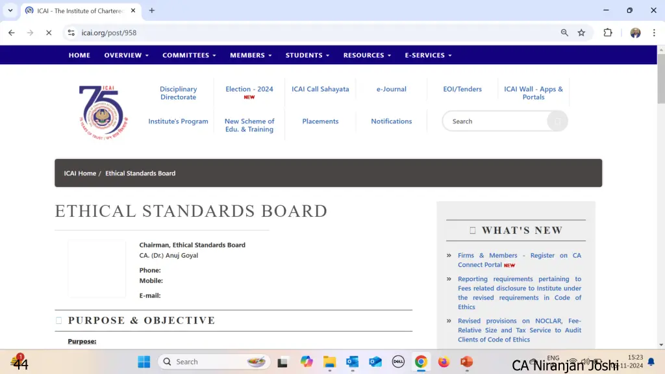Open Register on CA Connect Portal news
This screenshot has width=665, height=374.
tap(520, 260)
